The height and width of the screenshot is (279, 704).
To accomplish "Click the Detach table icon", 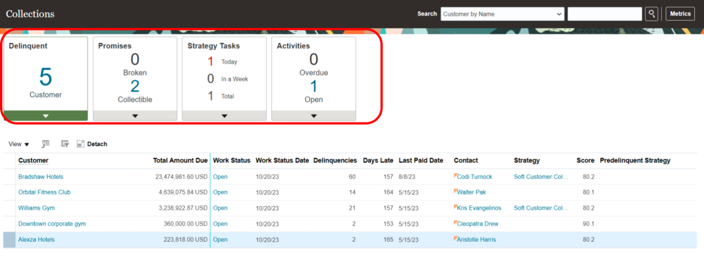I will click(81, 144).
